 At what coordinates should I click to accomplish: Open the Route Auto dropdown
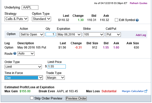pyautogui.click(x=26, y=53)
